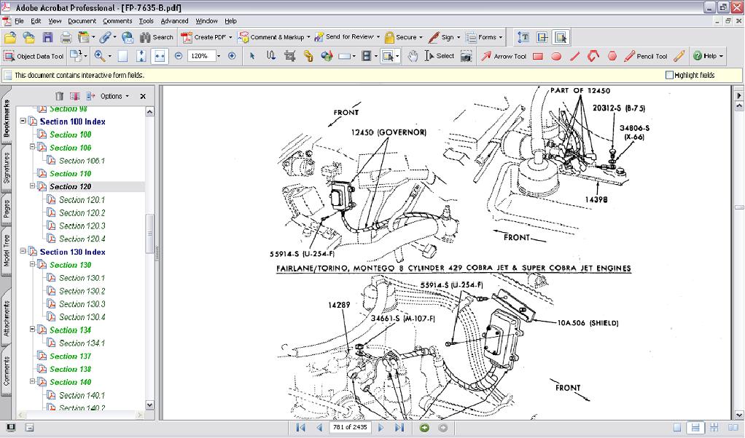Click the Fit Width icon
745x438 pixels.
160,56
